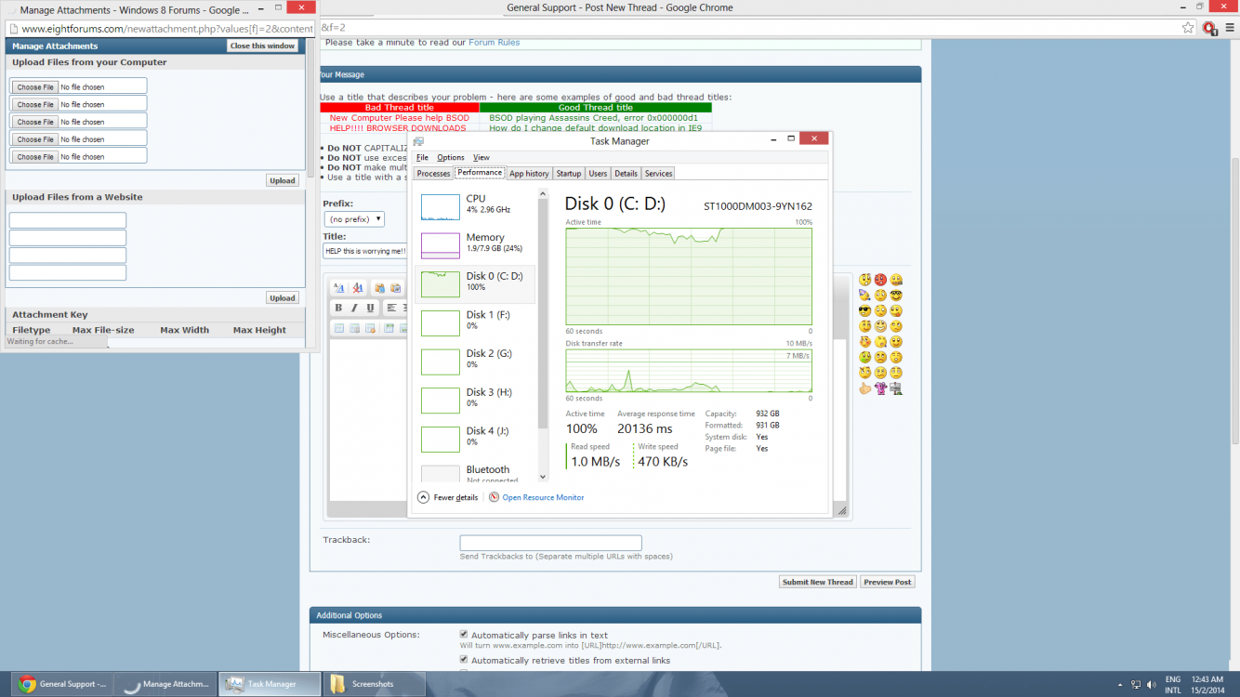1240x697 pixels.
Task: Click the scroll-up arrow in Task Manager device list
Action: [x=544, y=194]
